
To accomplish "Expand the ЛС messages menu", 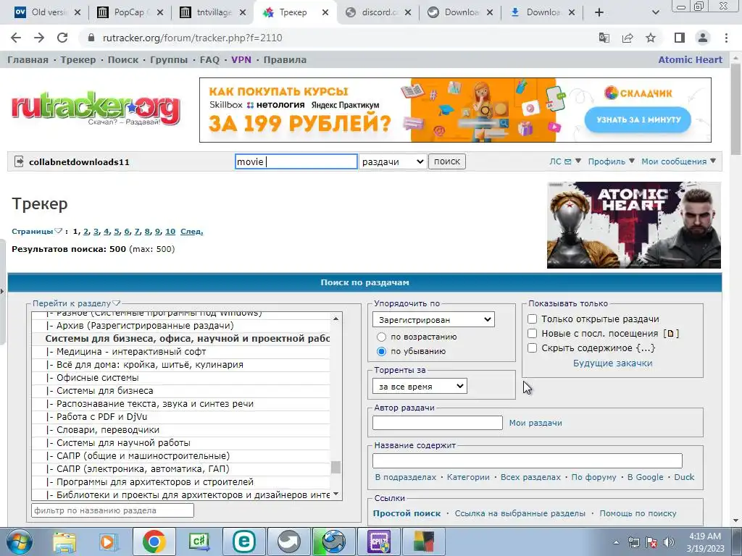I will tap(565, 161).
